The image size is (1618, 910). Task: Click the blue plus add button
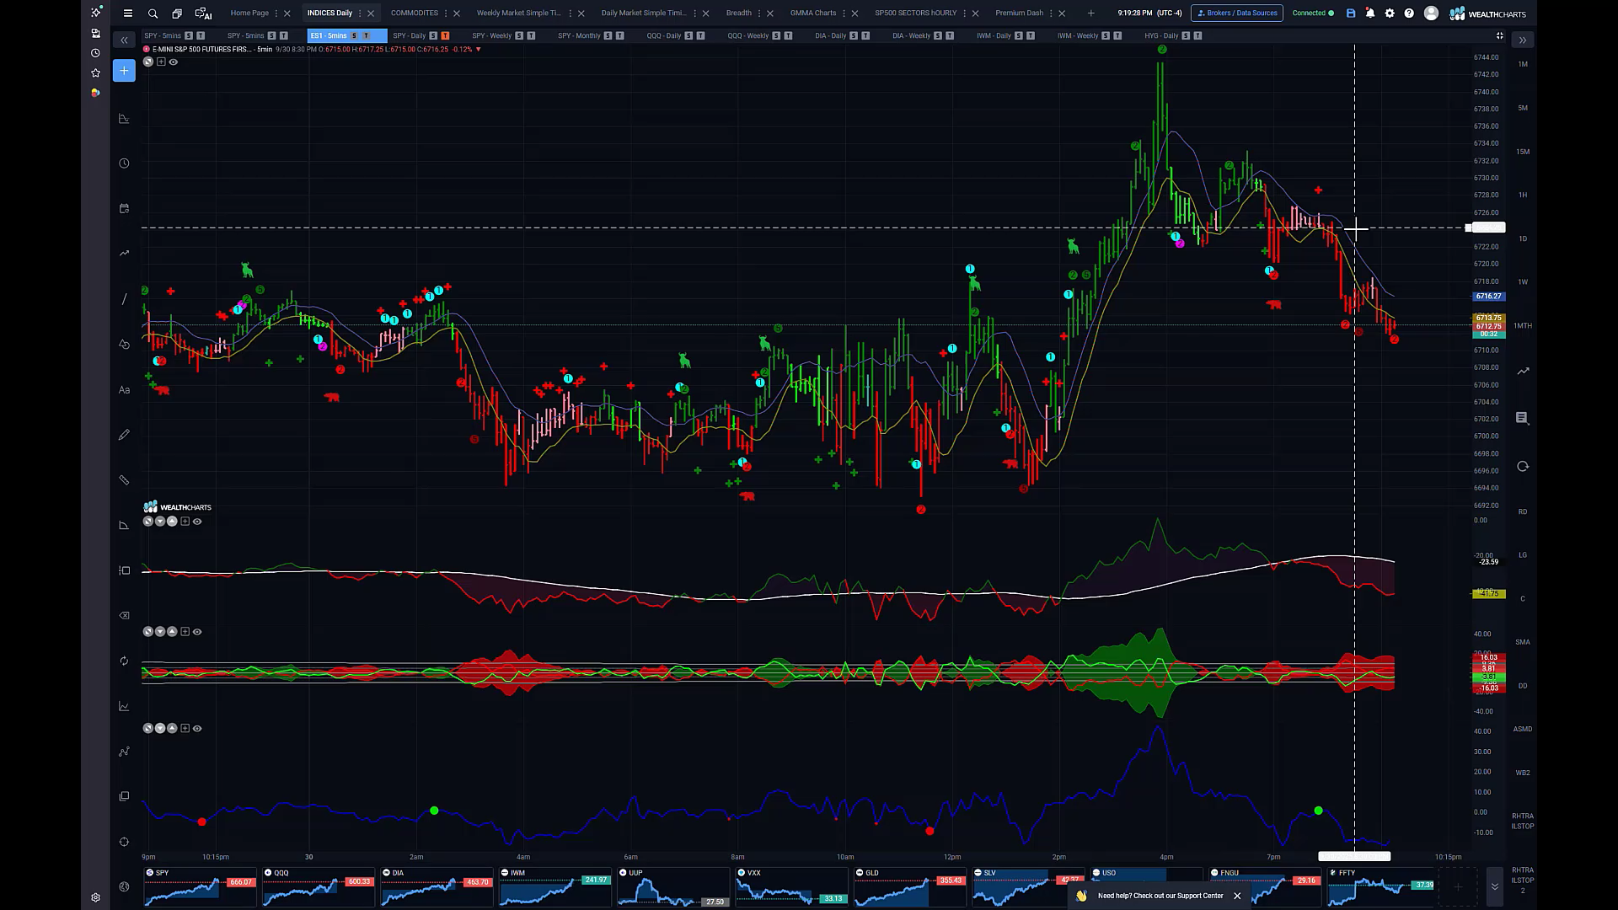pyautogui.click(x=124, y=71)
